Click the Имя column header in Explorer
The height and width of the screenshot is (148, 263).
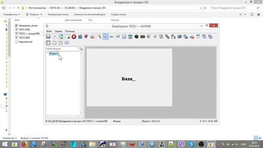click(x=17, y=20)
